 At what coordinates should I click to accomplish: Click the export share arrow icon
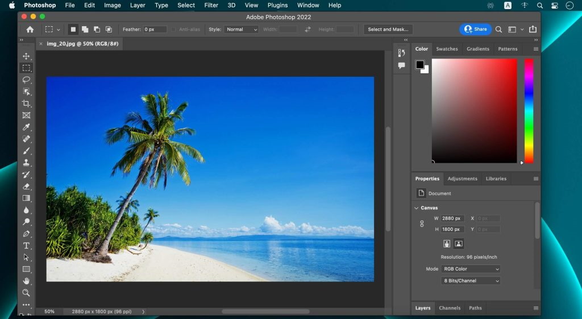pos(533,29)
